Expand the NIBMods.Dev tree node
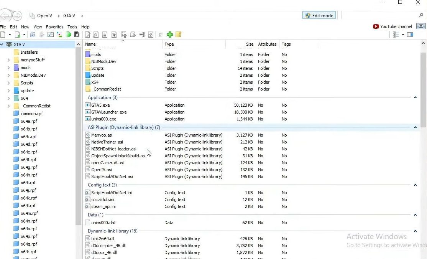 tap(8, 75)
